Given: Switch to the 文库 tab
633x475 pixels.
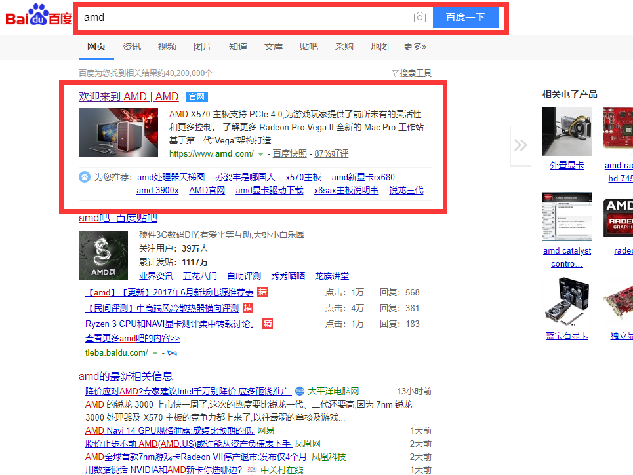Looking at the screenshot, I should click(274, 47).
